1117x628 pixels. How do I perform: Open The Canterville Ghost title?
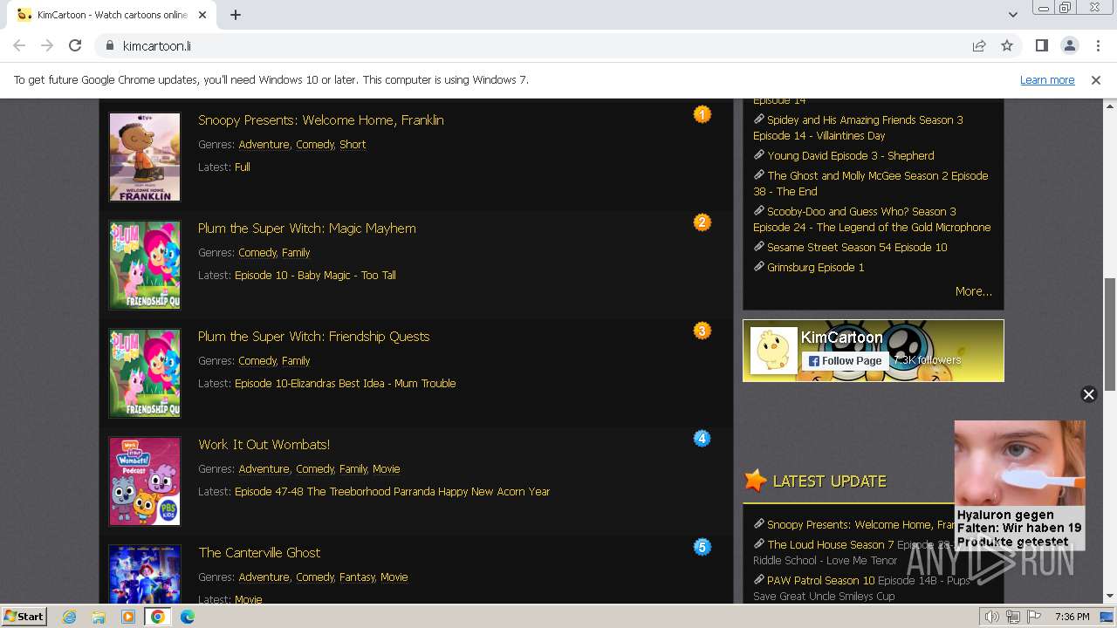tap(259, 553)
